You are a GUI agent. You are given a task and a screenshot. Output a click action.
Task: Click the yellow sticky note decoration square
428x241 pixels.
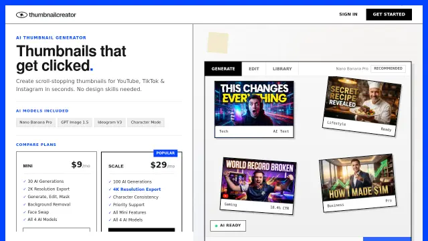point(218,43)
